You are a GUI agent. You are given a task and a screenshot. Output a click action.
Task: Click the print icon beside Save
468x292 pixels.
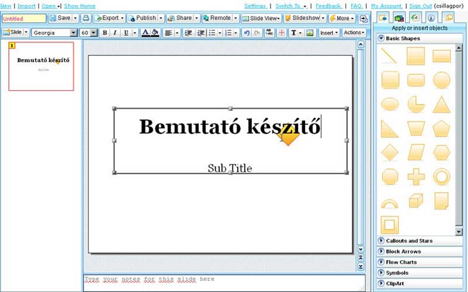(86, 18)
